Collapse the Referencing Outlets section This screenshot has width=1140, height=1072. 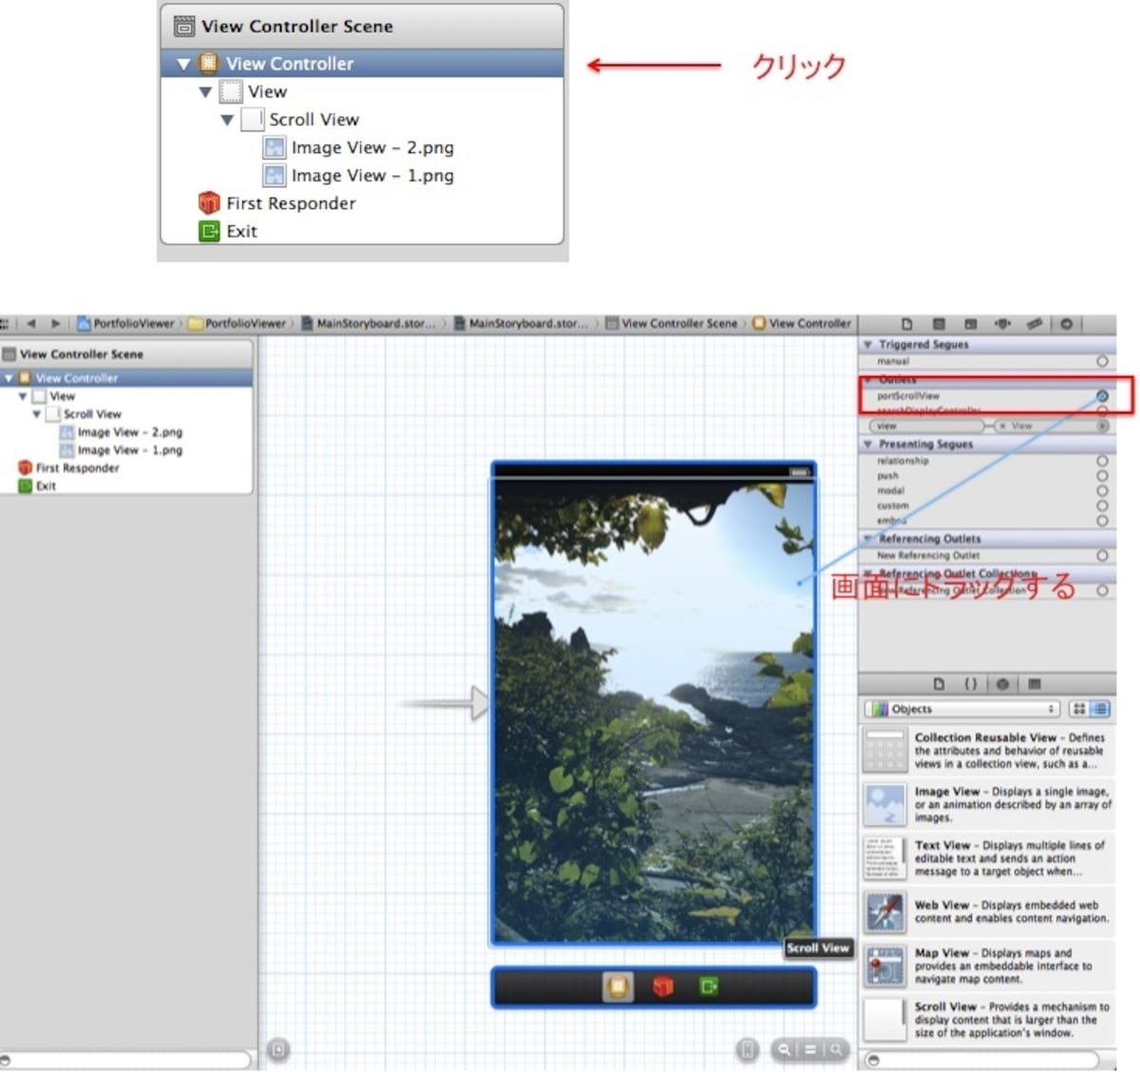click(x=867, y=538)
